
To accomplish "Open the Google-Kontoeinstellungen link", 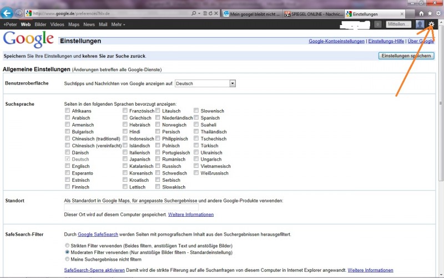I will (x=336, y=41).
